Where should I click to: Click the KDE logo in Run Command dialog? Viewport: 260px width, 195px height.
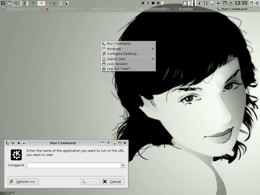(x=16, y=155)
